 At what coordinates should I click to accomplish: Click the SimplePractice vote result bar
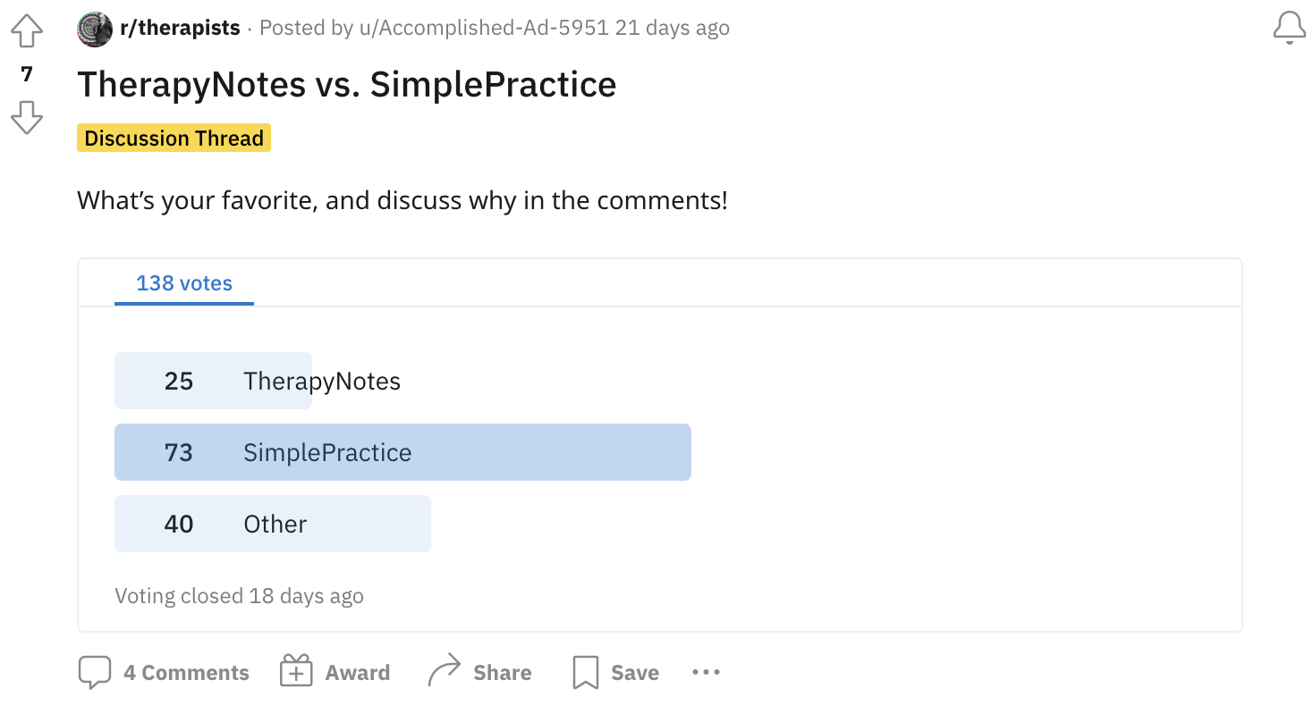coord(402,452)
